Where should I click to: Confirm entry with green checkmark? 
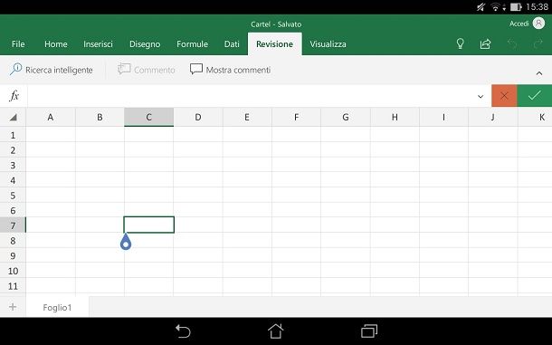click(x=535, y=95)
